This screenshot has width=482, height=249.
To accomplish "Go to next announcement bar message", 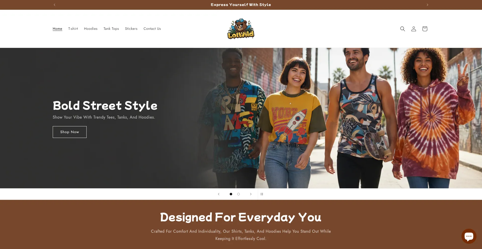I will pyautogui.click(x=427, y=5).
